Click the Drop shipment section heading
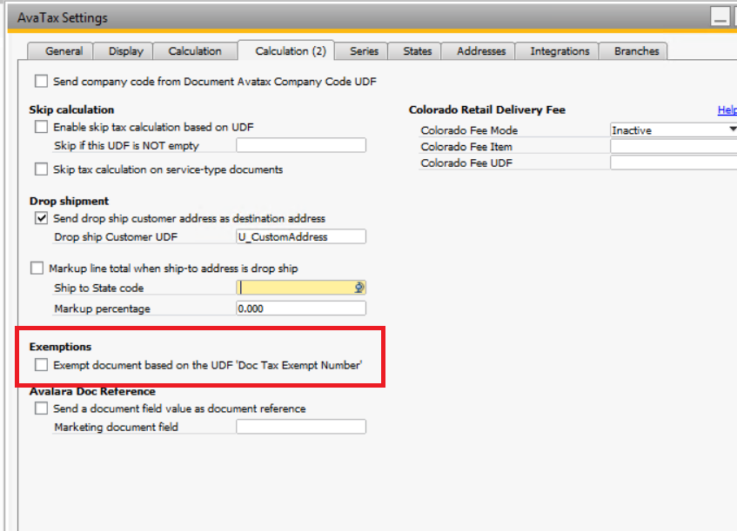Screen dimensions: 737x531 coord(69,201)
